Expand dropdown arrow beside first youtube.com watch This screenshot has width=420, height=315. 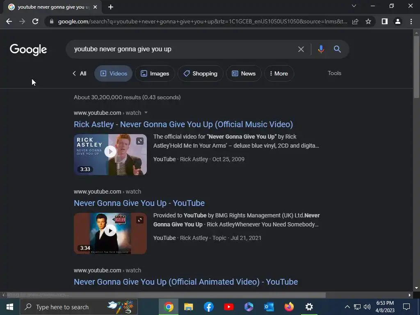pos(146,113)
